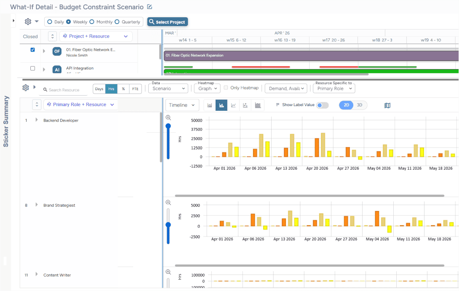Open the Data Scenario dropdown
This screenshot has height=291, width=459.
168,88
